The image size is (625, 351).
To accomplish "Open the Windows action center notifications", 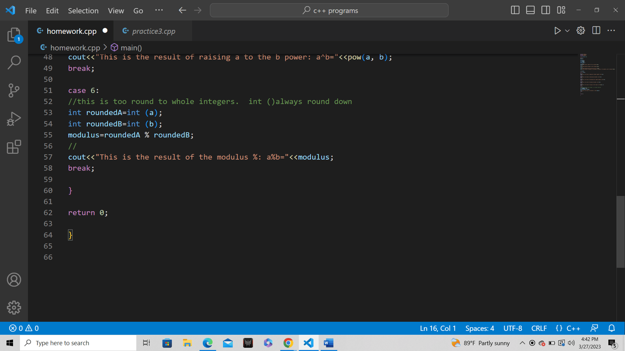I will (612, 343).
